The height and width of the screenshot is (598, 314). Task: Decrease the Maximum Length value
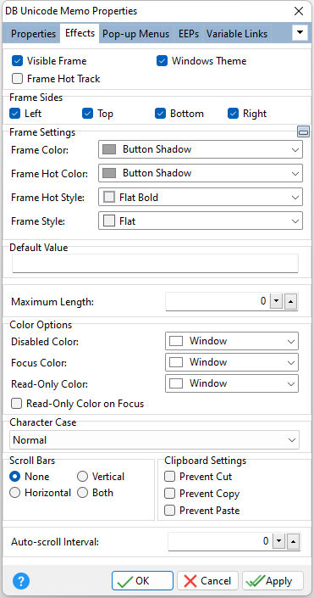[x=277, y=302]
